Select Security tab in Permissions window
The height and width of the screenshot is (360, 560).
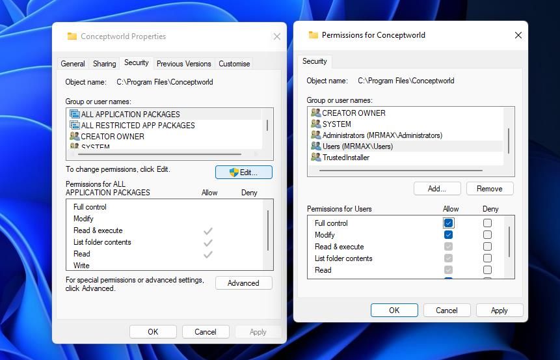coord(315,61)
